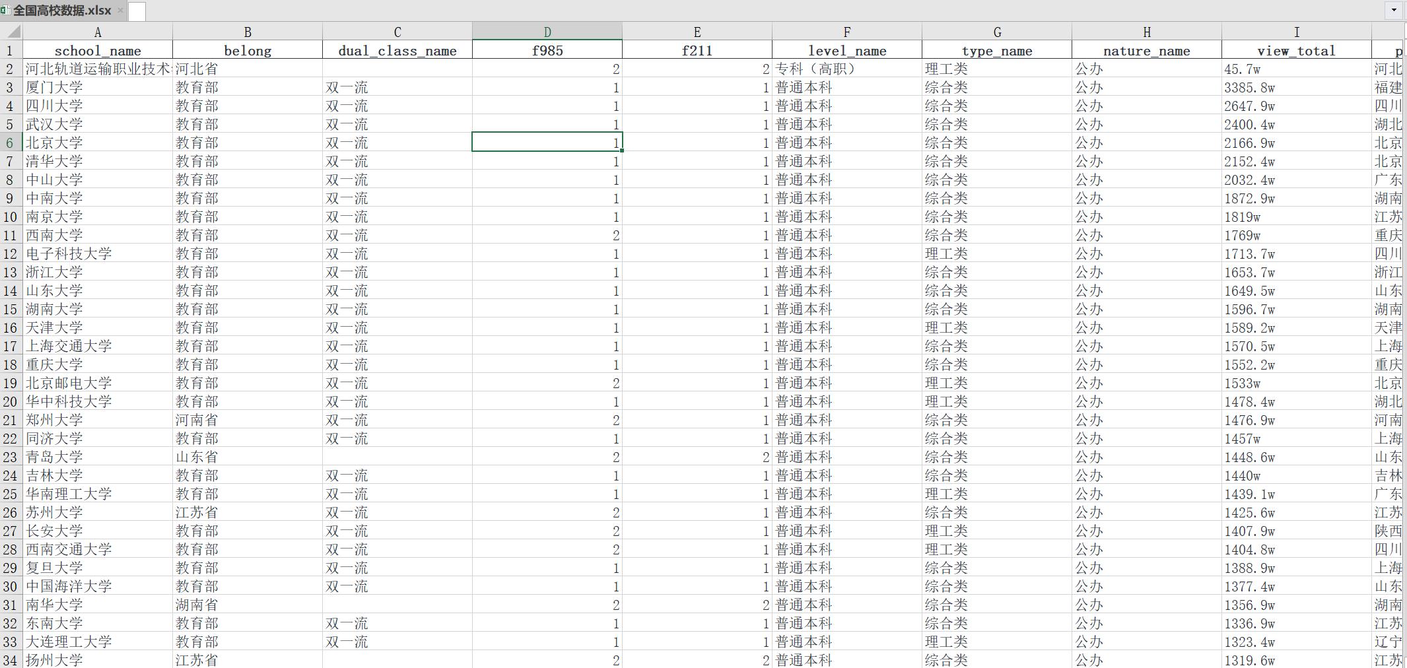Select column A header
The width and height of the screenshot is (1407, 668).
point(98,32)
